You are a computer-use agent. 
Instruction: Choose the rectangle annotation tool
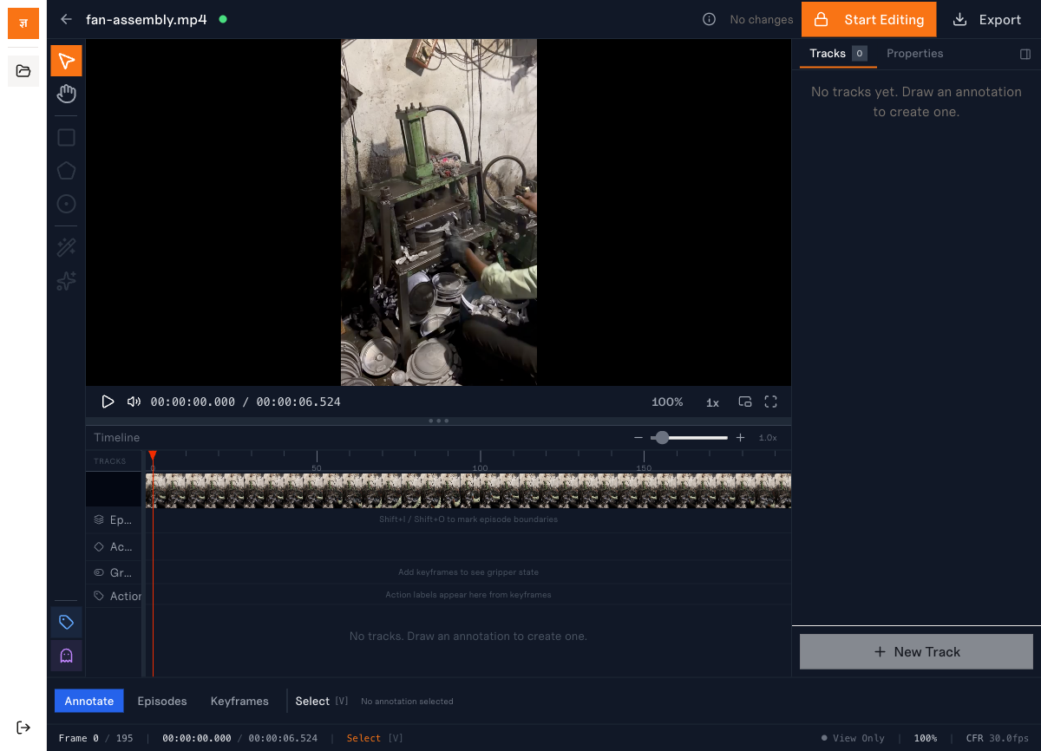[x=66, y=137]
